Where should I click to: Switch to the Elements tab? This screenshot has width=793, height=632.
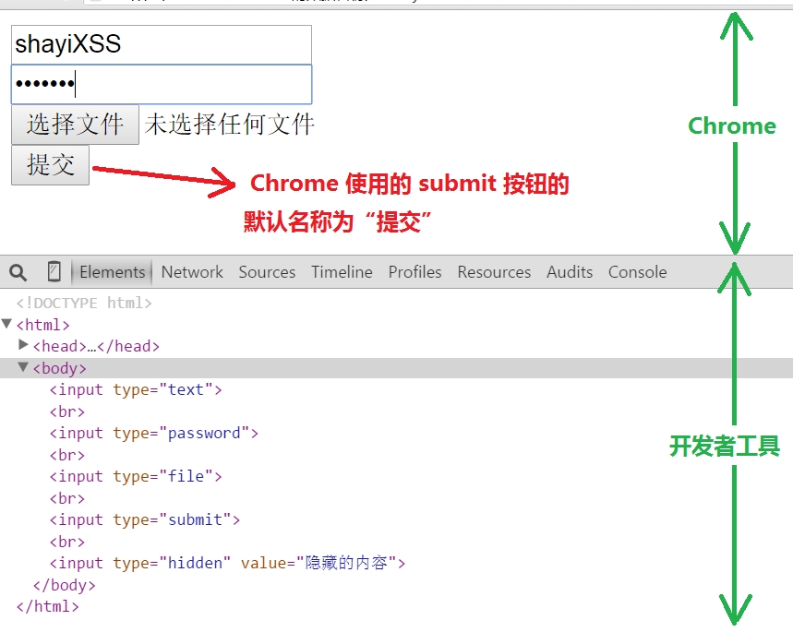click(x=113, y=272)
